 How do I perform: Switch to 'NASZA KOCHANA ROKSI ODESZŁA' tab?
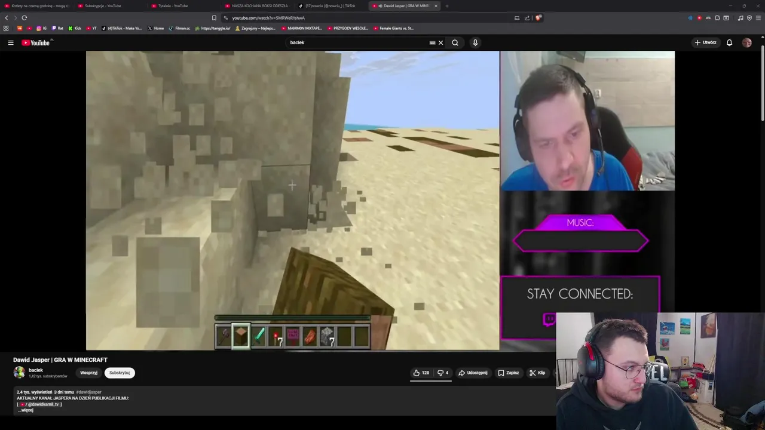[258, 6]
